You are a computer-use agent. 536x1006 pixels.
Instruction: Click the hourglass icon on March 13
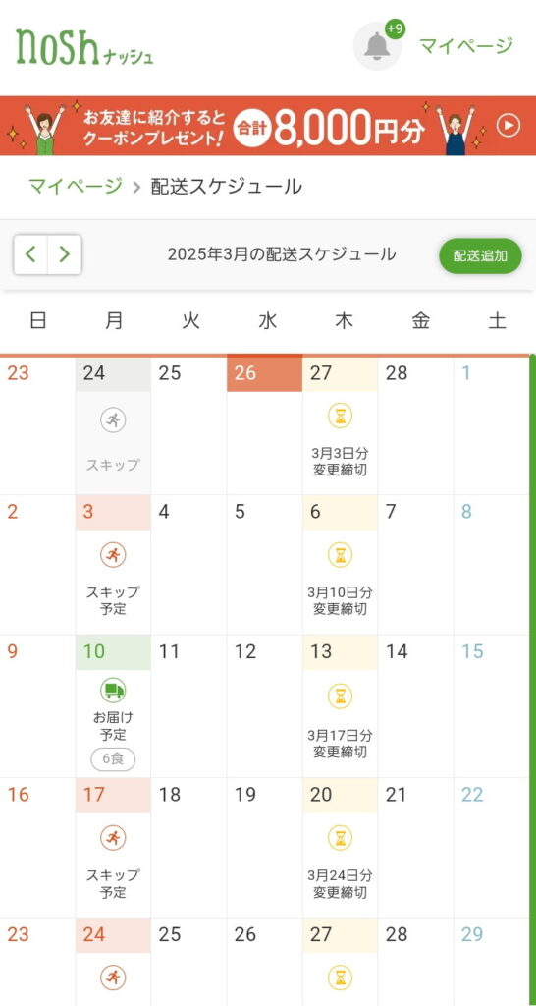point(341,697)
